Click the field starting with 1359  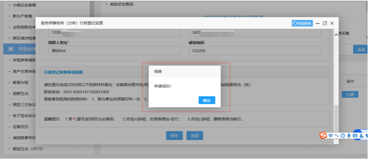(115, 33)
